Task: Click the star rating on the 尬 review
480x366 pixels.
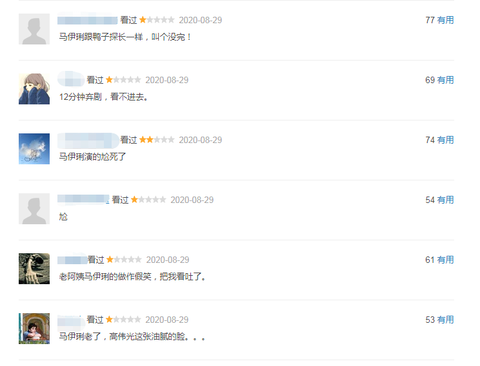Action: click(x=148, y=200)
